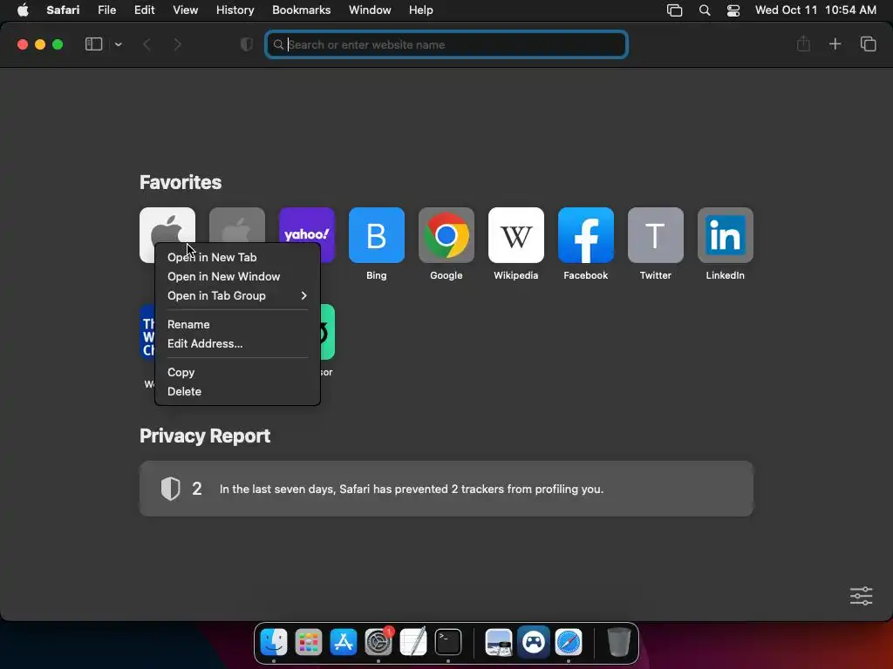Open the LinkedIn favorite tile
This screenshot has height=669, width=893.
coord(726,235)
